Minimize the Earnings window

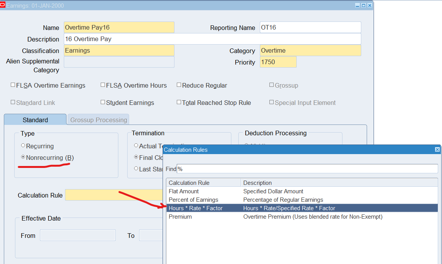(x=357, y=5)
